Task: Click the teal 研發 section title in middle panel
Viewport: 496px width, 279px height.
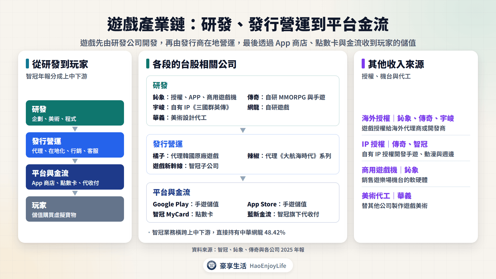Action: (x=160, y=85)
